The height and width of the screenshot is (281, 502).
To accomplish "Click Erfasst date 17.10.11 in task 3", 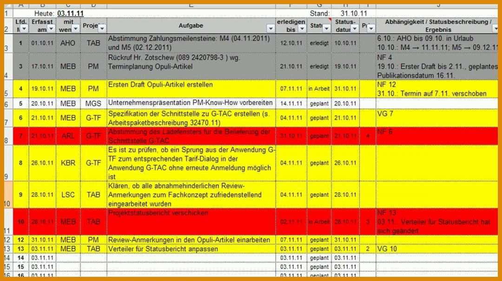I will pyautogui.click(x=42, y=66).
